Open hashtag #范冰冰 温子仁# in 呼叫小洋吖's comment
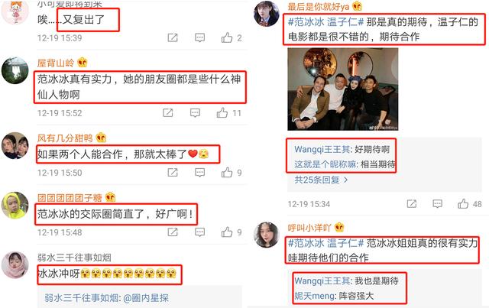The image size is (489, 308). pyautogui.click(x=325, y=243)
